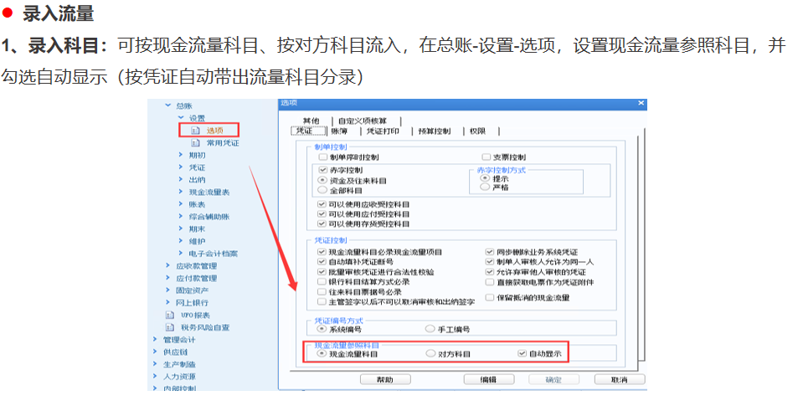The image size is (798, 396).
Task: Expand the 应付款管理 module
Action: pos(168,278)
